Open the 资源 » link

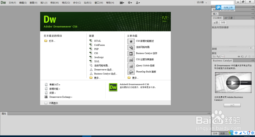click(53, 93)
